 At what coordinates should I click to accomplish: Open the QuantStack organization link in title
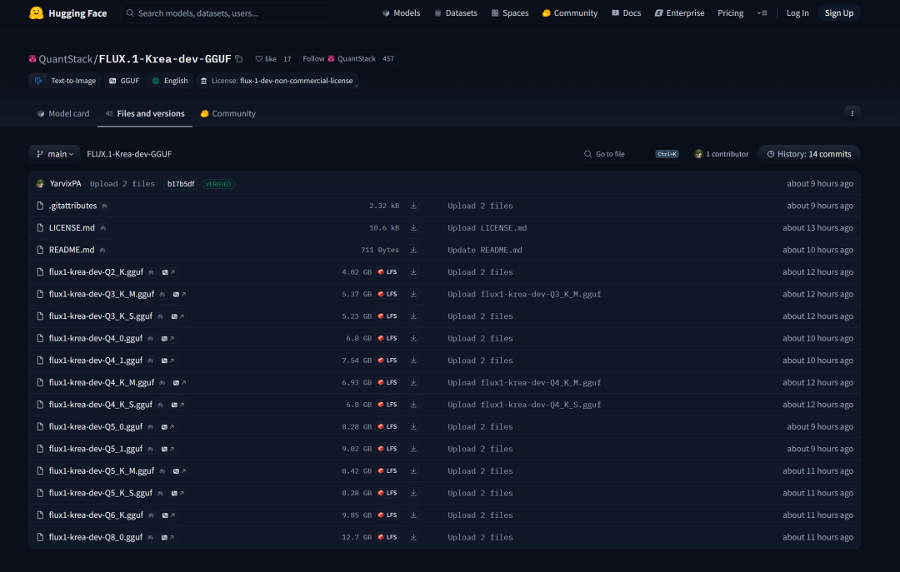[x=66, y=58]
